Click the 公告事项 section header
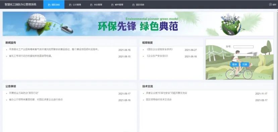The image size is (278, 132). coord(11,86)
